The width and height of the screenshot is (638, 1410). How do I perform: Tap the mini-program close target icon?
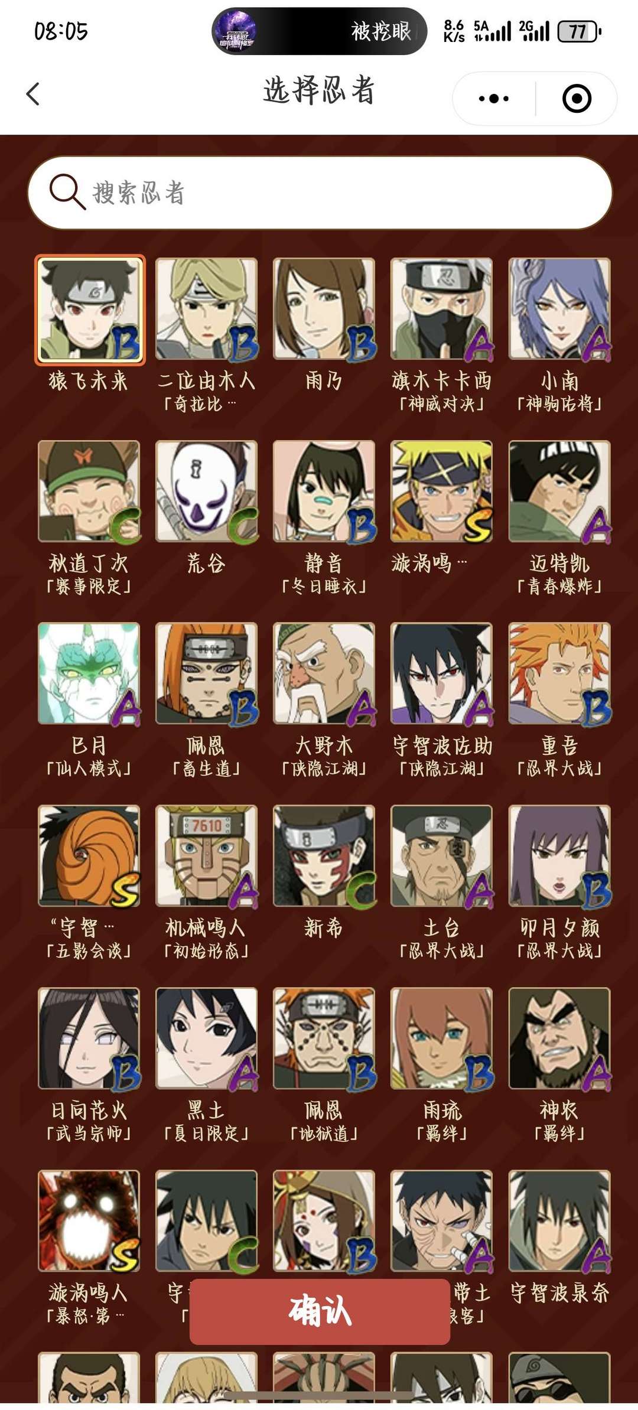click(x=577, y=99)
